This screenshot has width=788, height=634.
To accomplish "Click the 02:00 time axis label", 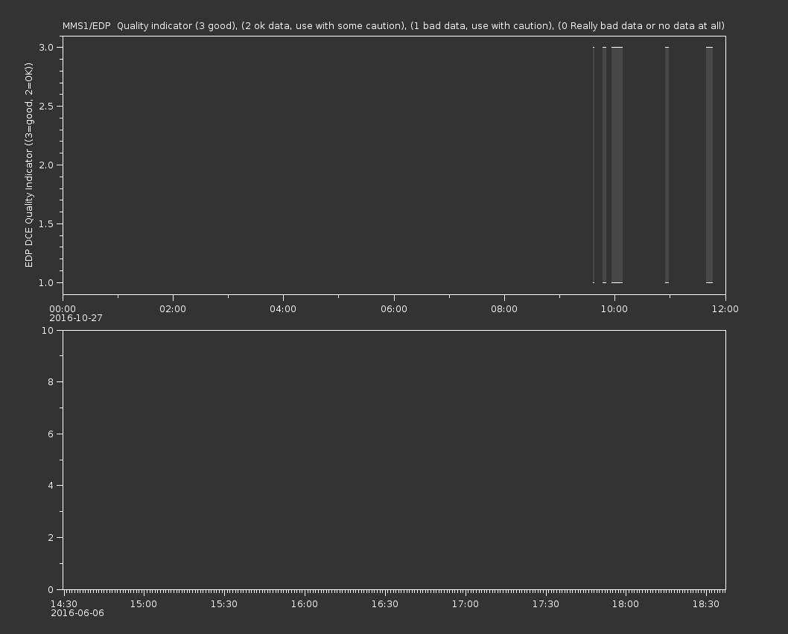I will (173, 308).
